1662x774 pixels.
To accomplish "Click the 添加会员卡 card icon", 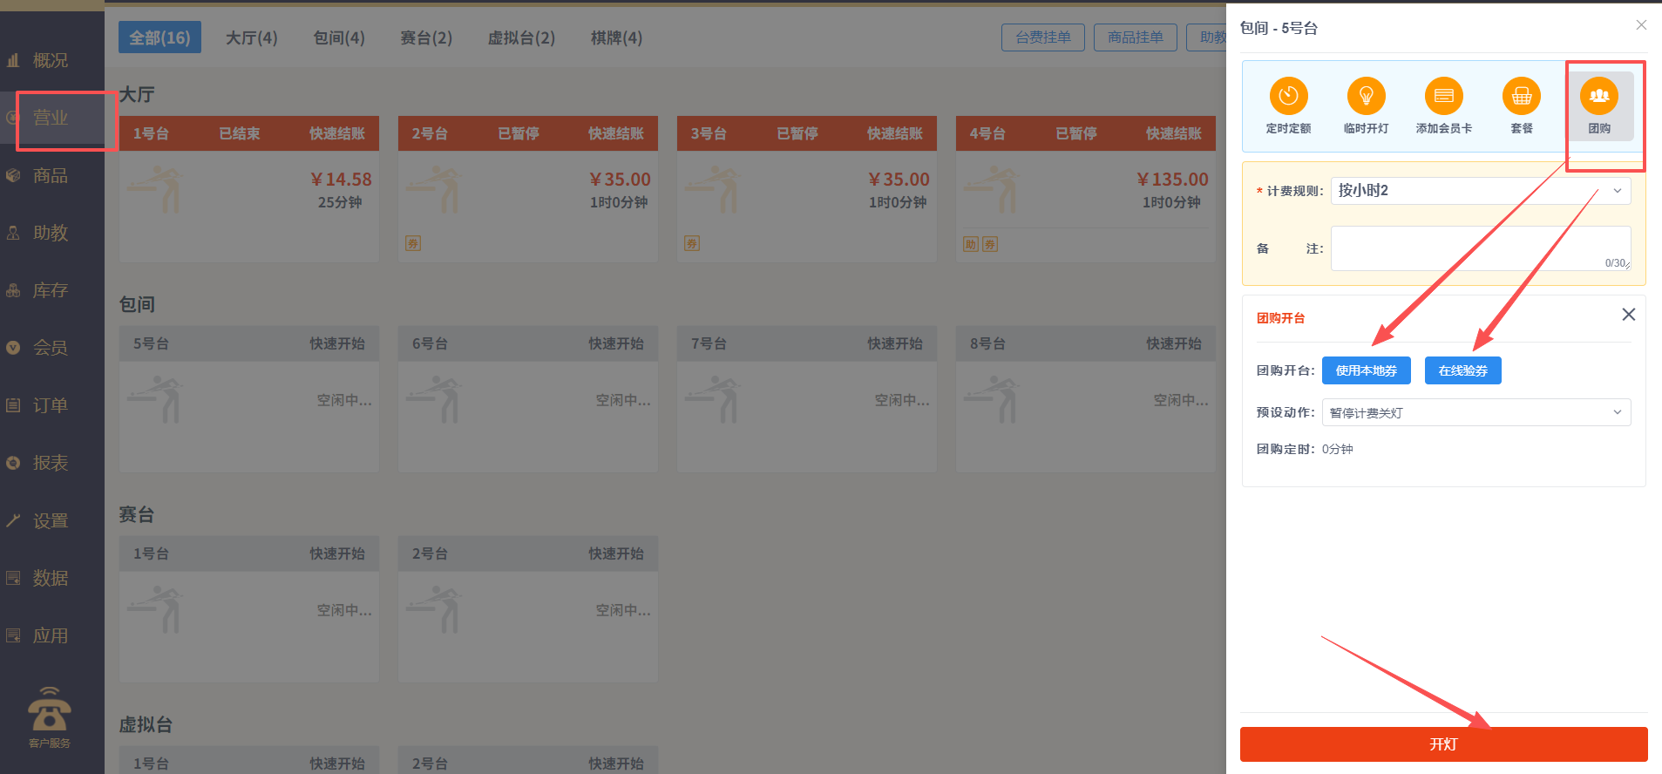I will coord(1443,97).
